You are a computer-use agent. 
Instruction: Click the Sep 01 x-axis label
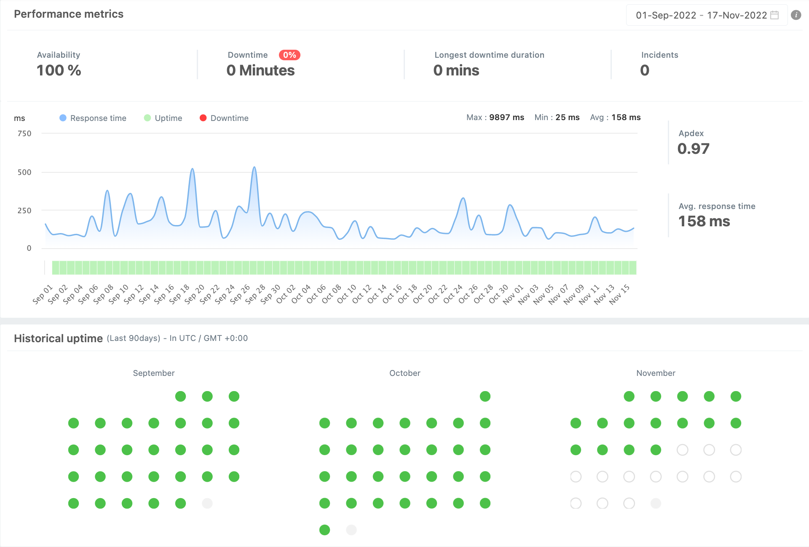coord(43,294)
